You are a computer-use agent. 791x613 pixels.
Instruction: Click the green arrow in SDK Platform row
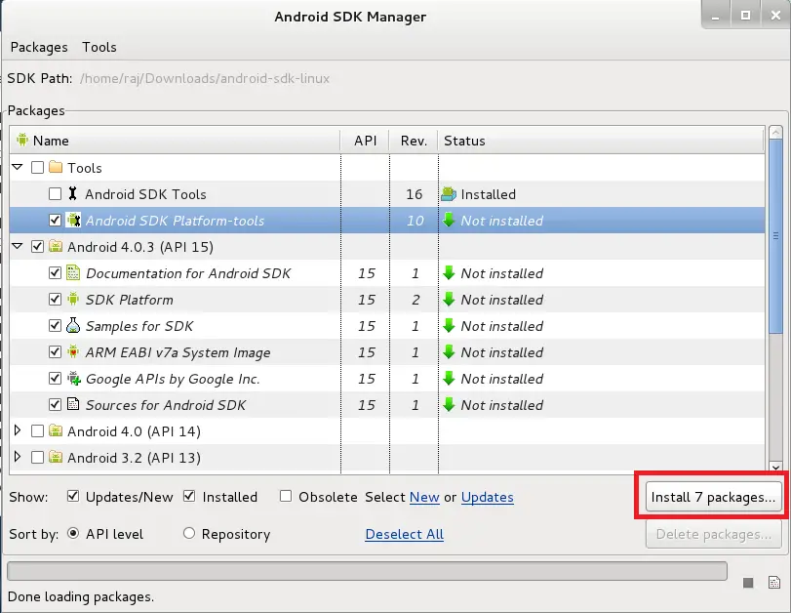(x=449, y=299)
